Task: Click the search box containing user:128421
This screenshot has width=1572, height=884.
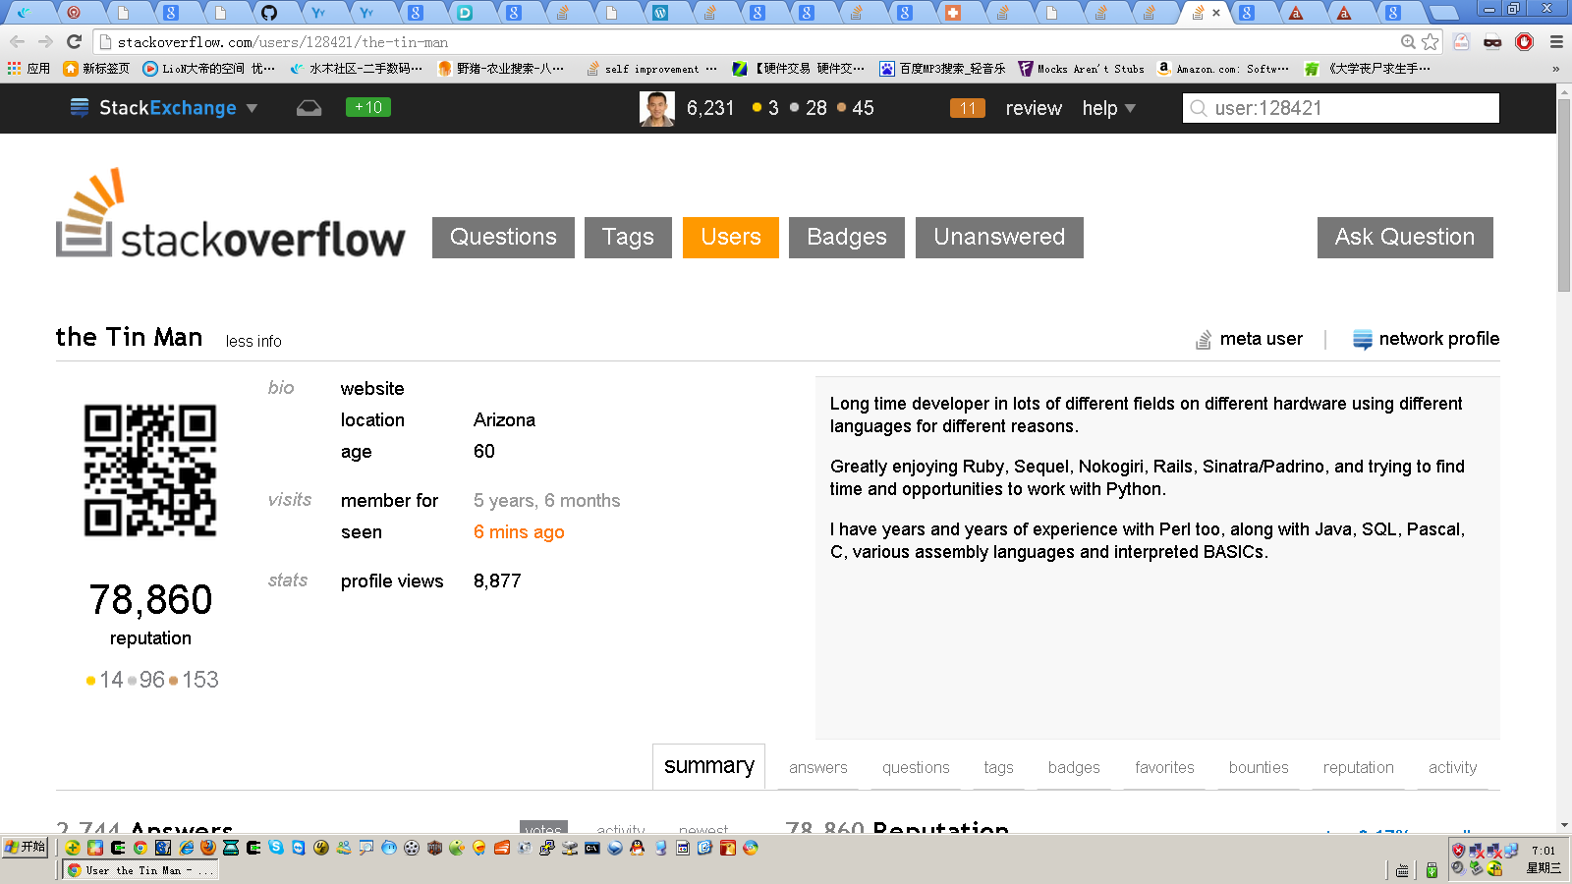Action: click(1341, 108)
